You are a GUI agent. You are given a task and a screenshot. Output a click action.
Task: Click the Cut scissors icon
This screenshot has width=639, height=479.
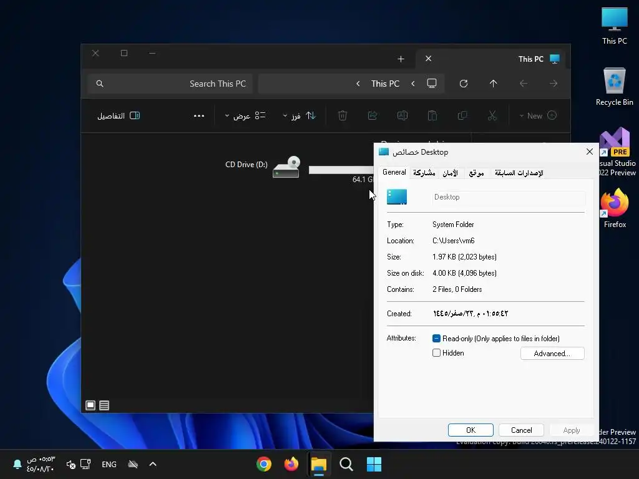(x=492, y=115)
